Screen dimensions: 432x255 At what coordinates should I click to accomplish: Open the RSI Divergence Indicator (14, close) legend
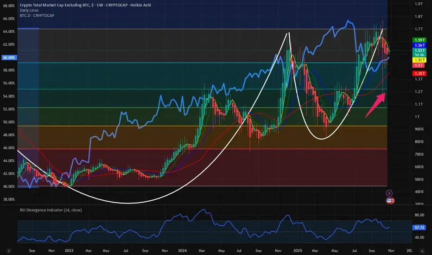[x=51, y=210]
